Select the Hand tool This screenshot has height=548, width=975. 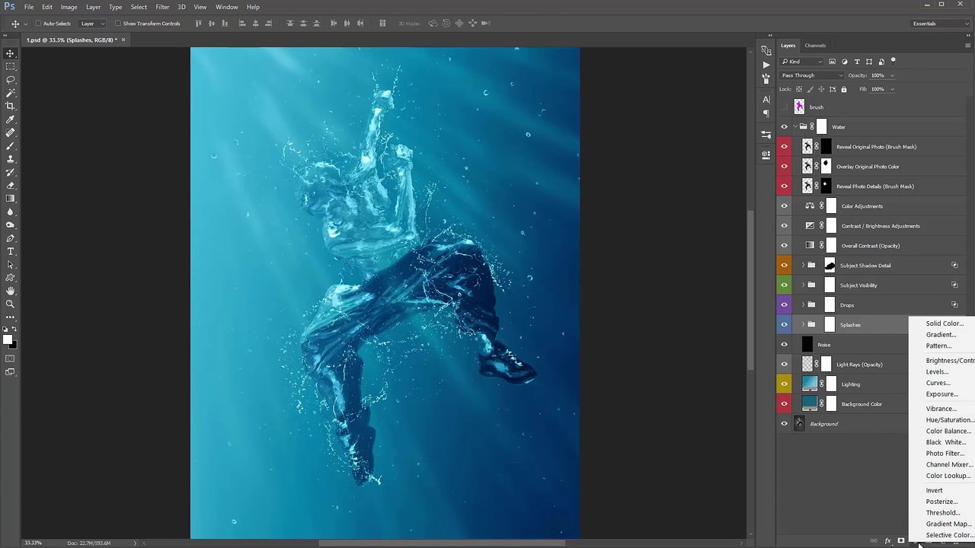11,291
